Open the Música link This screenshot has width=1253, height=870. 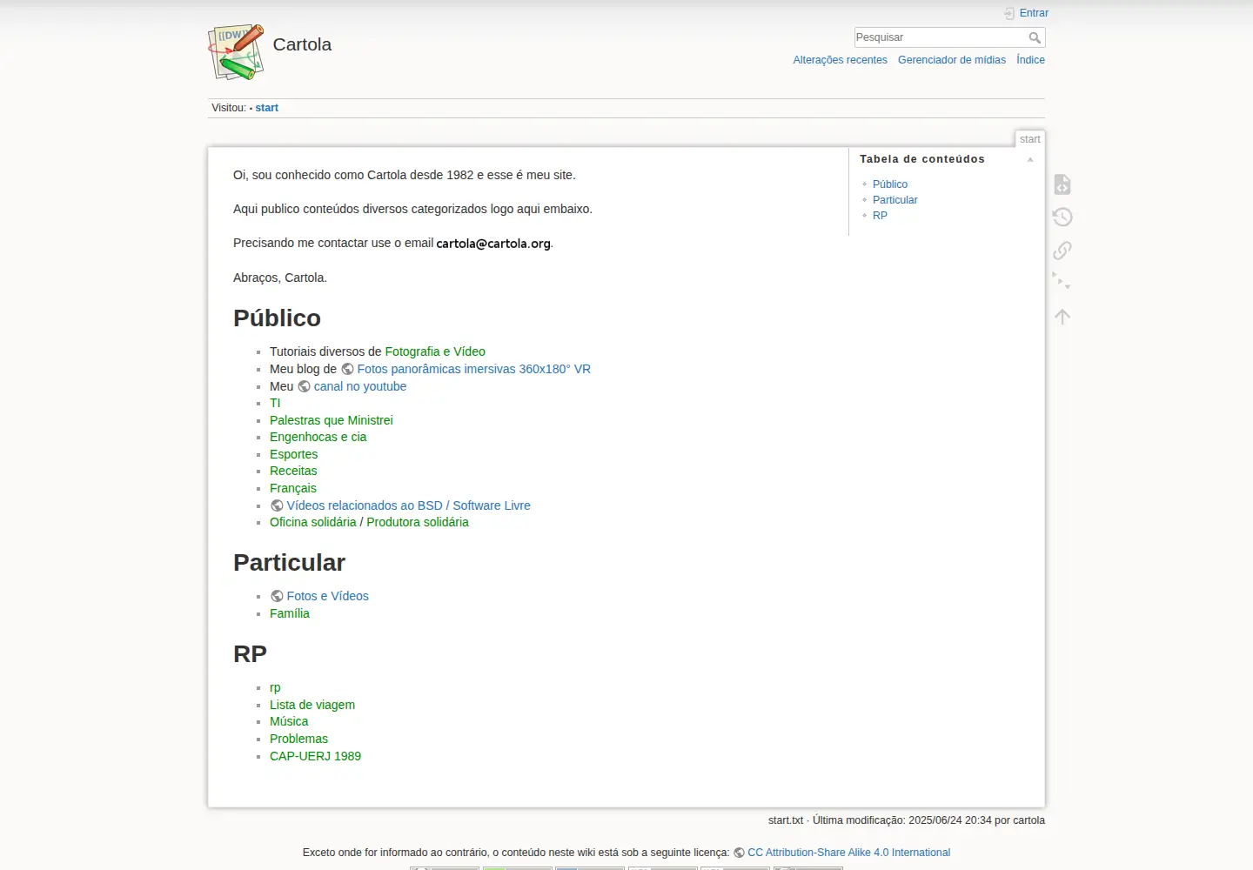(289, 721)
